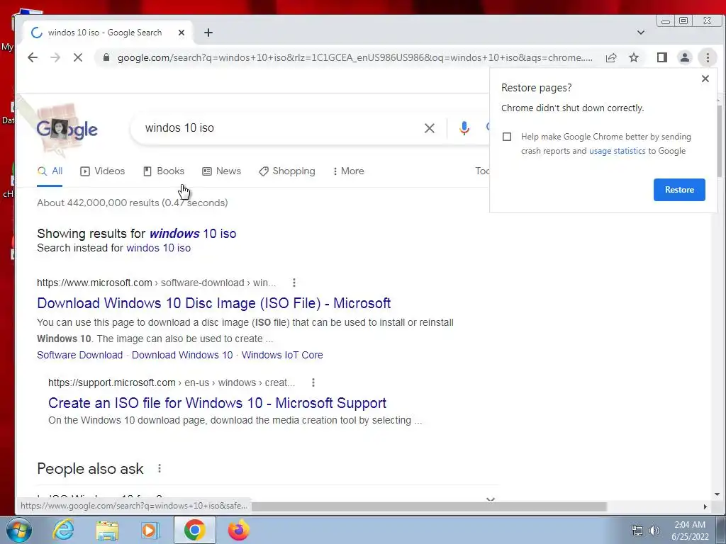The image size is (726, 544).
Task: Open the Download Windows 10 sitelink
Action: [182, 355]
